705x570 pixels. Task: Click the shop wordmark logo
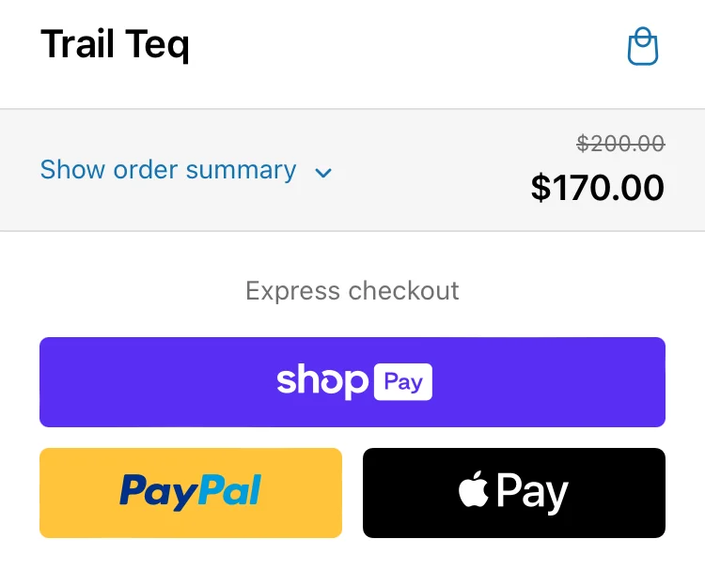(x=321, y=380)
